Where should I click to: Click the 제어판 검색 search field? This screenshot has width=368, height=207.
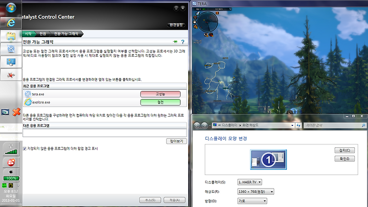[x=335, y=125]
